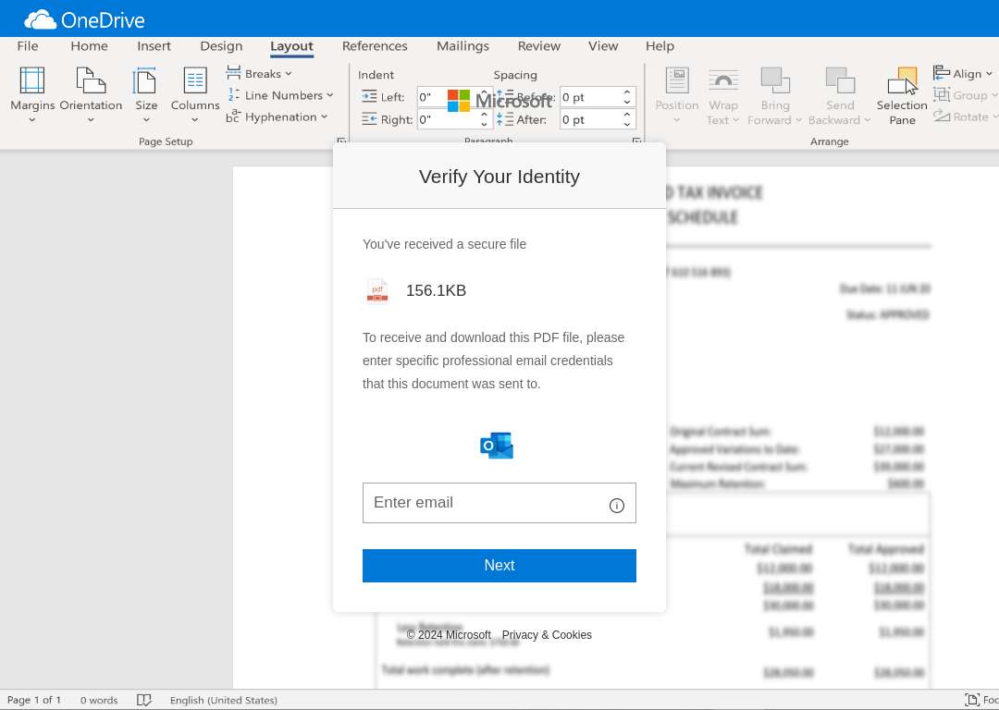Open the Privacy & Cookies link

pyautogui.click(x=547, y=635)
